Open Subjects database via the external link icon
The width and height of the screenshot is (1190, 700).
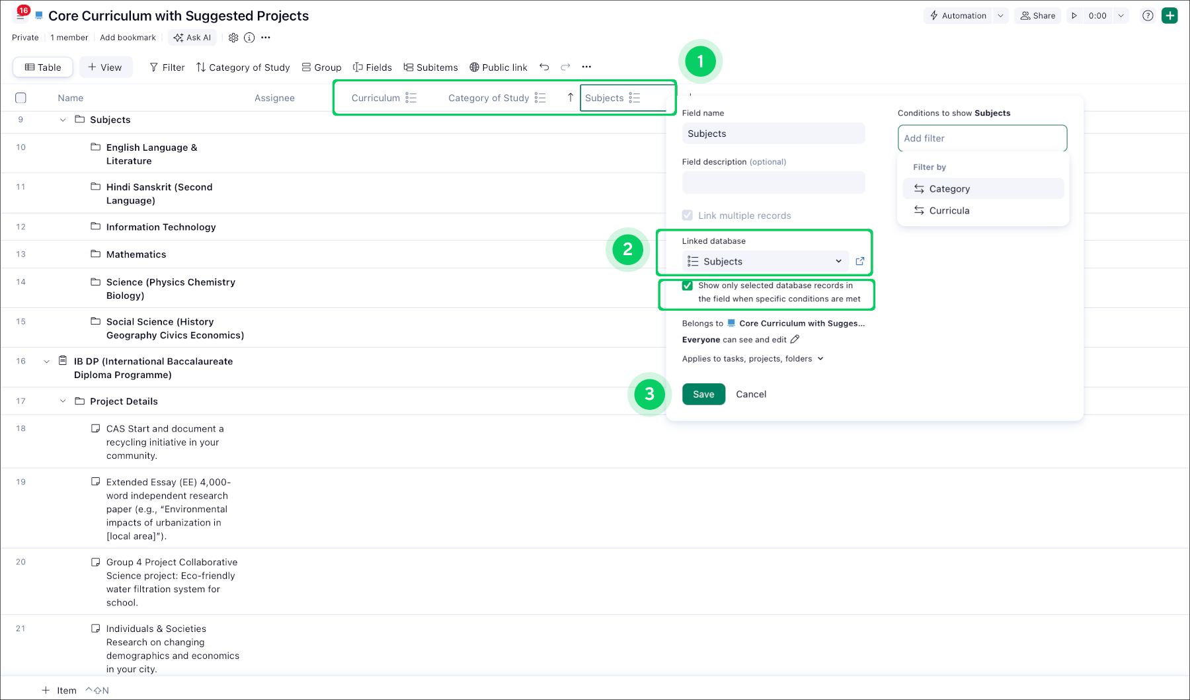tap(859, 261)
